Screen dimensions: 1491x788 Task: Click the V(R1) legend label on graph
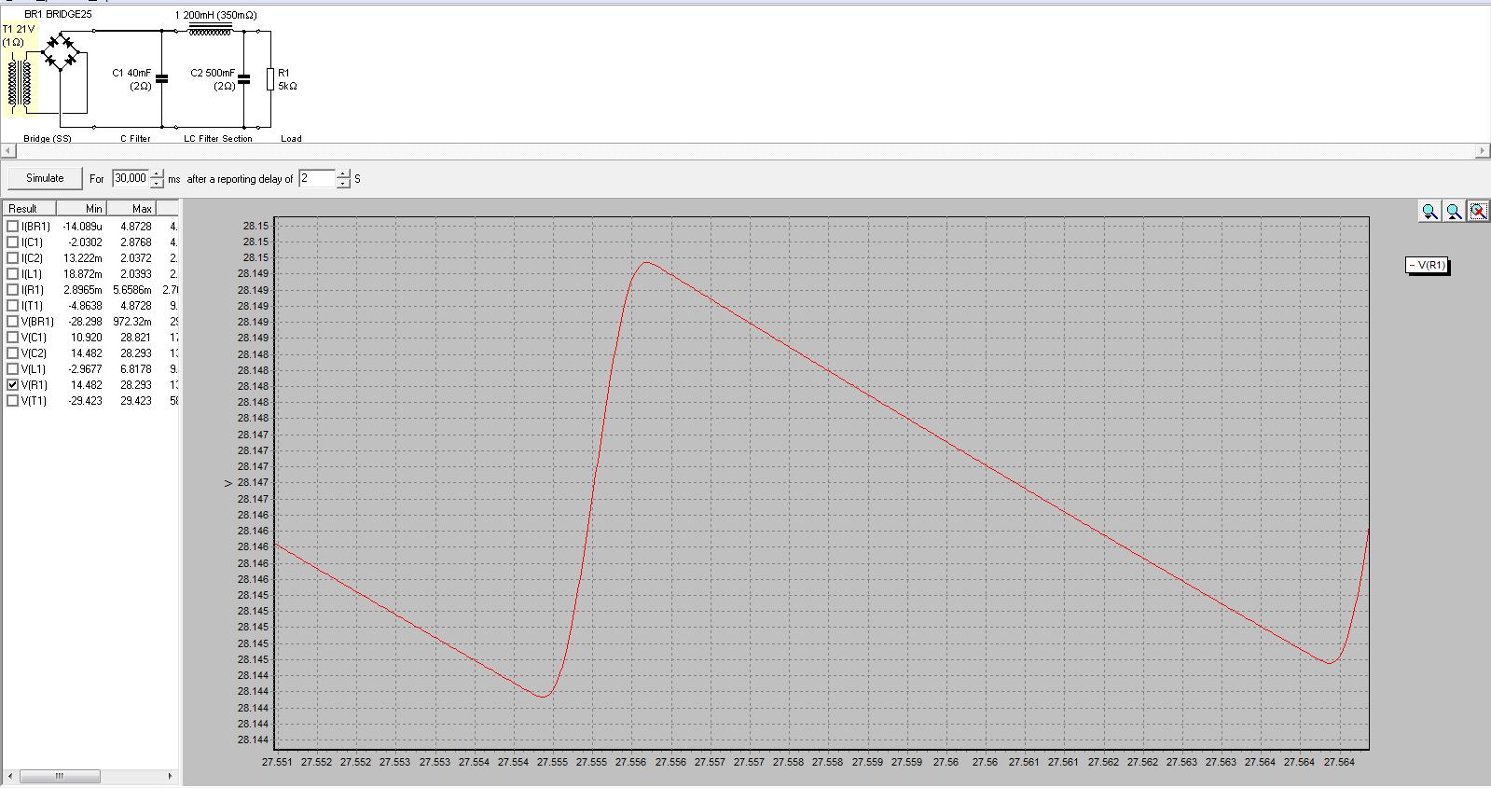tap(1427, 265)
